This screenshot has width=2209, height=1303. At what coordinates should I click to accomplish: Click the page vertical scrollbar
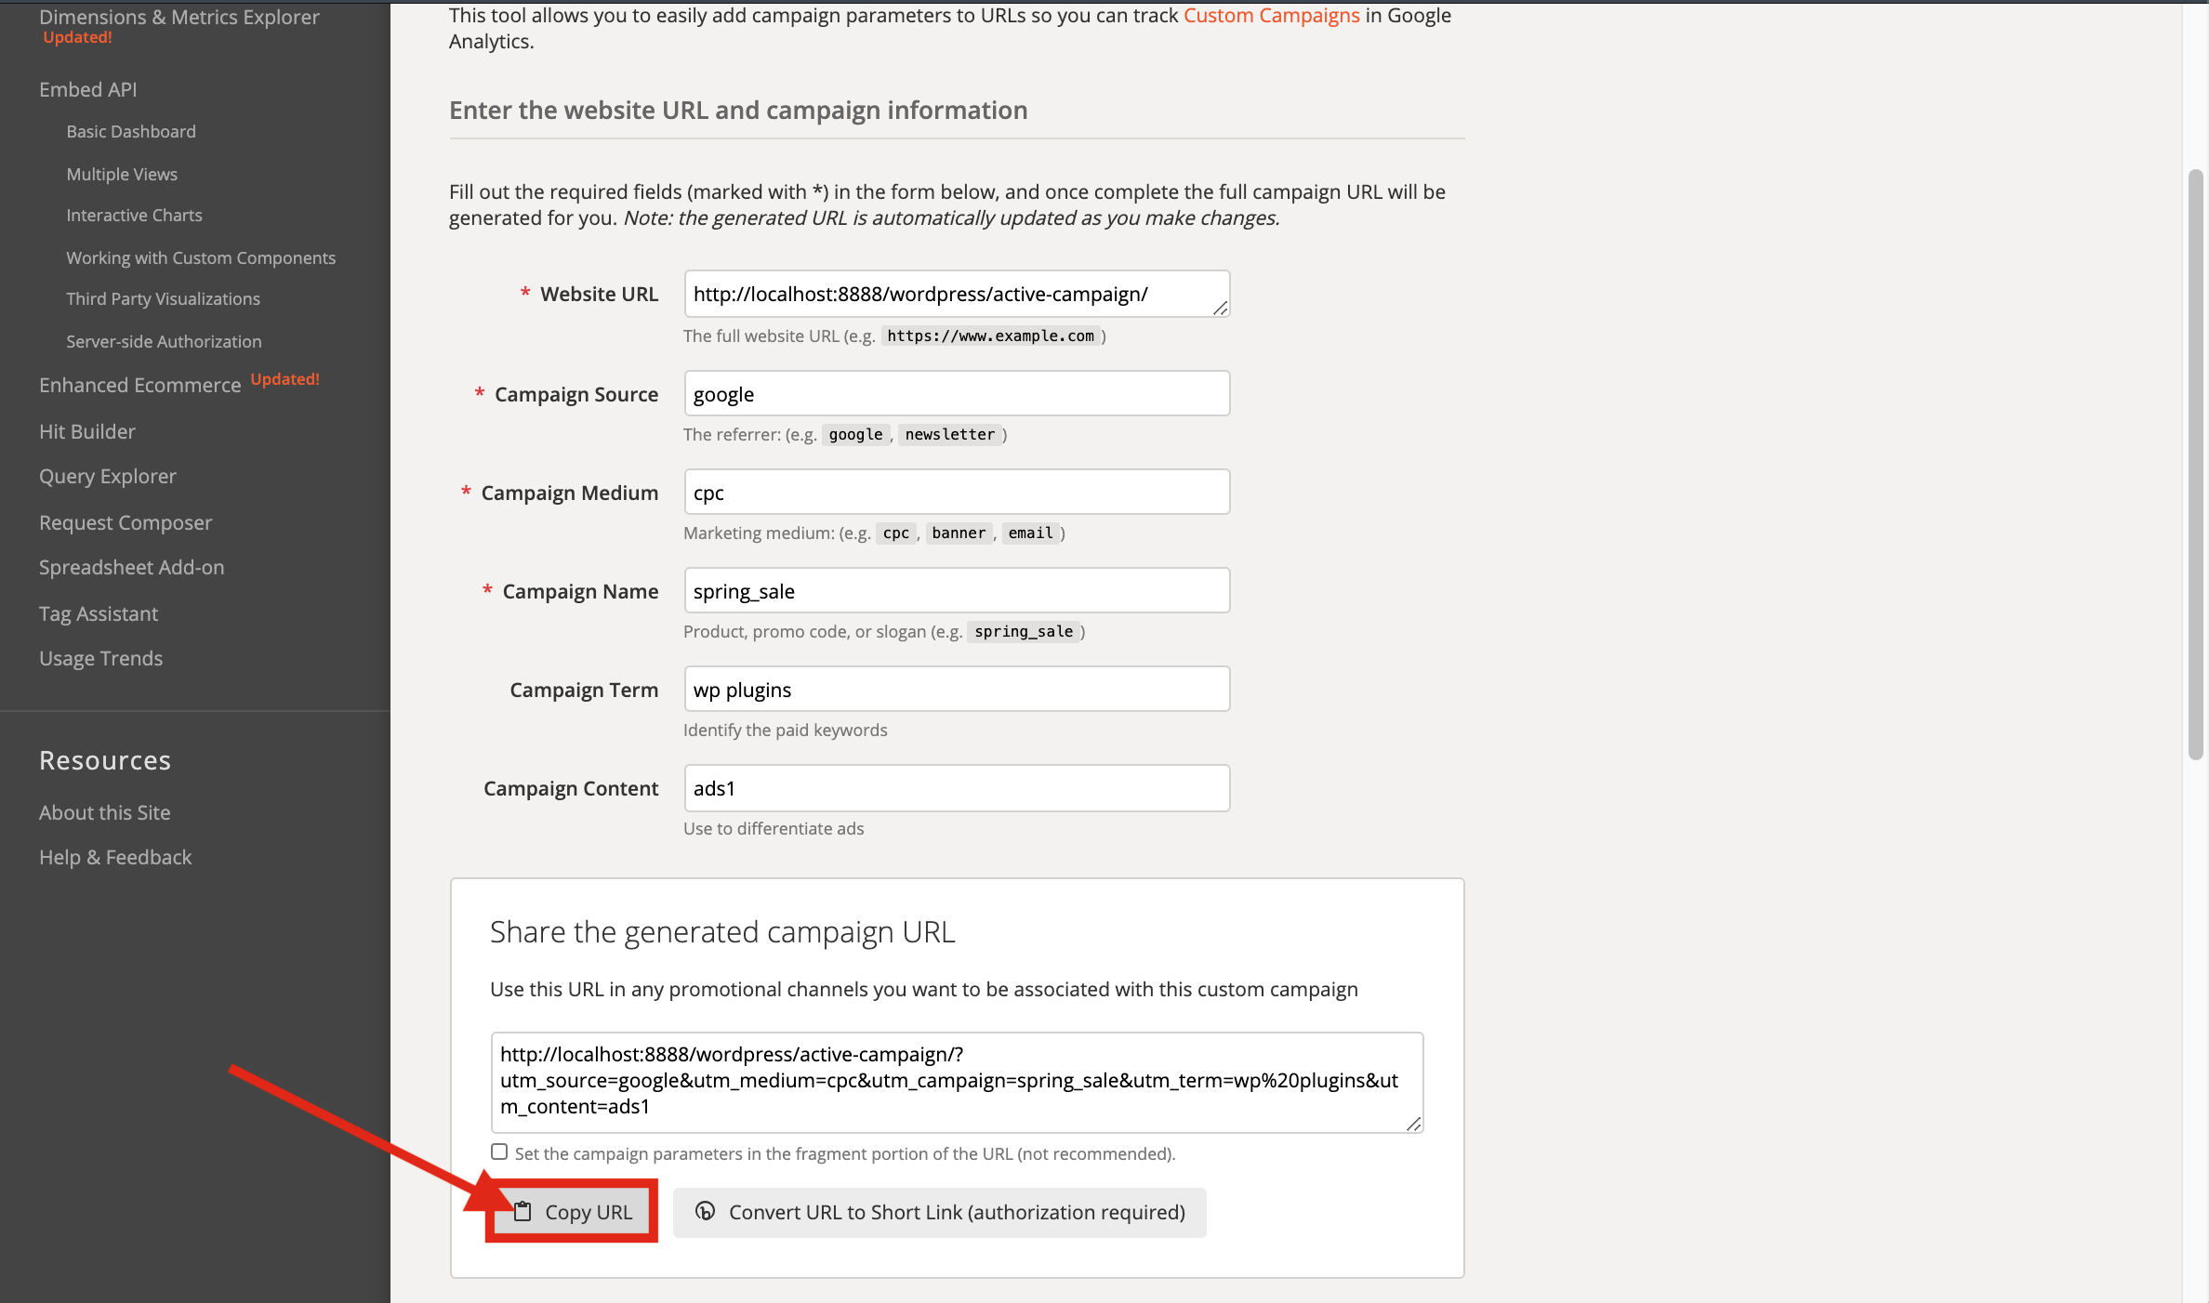coord(2195,465)
